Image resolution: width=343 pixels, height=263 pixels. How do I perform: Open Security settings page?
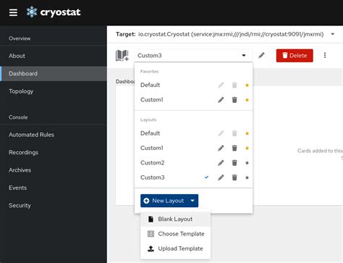pos(54,206)
